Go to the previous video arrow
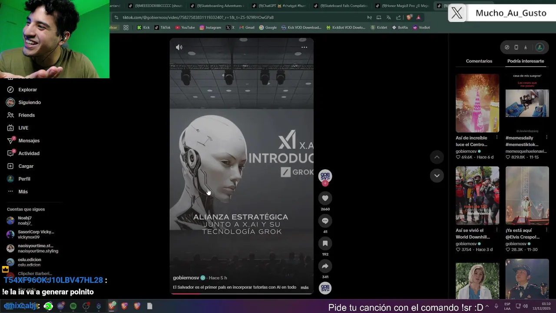556x313 pixels. pyautogui.click(x=437, y=157)
